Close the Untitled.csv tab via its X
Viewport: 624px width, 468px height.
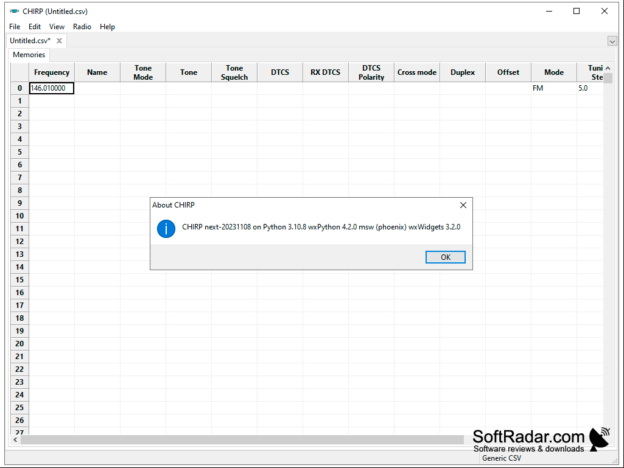59,41
